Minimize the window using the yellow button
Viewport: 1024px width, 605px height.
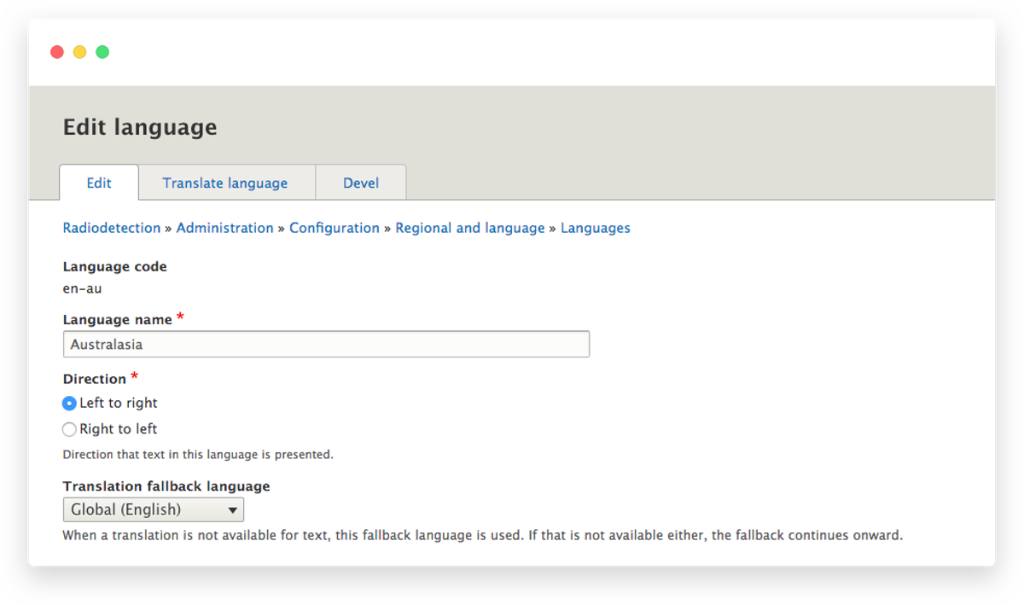coord(79,52)
